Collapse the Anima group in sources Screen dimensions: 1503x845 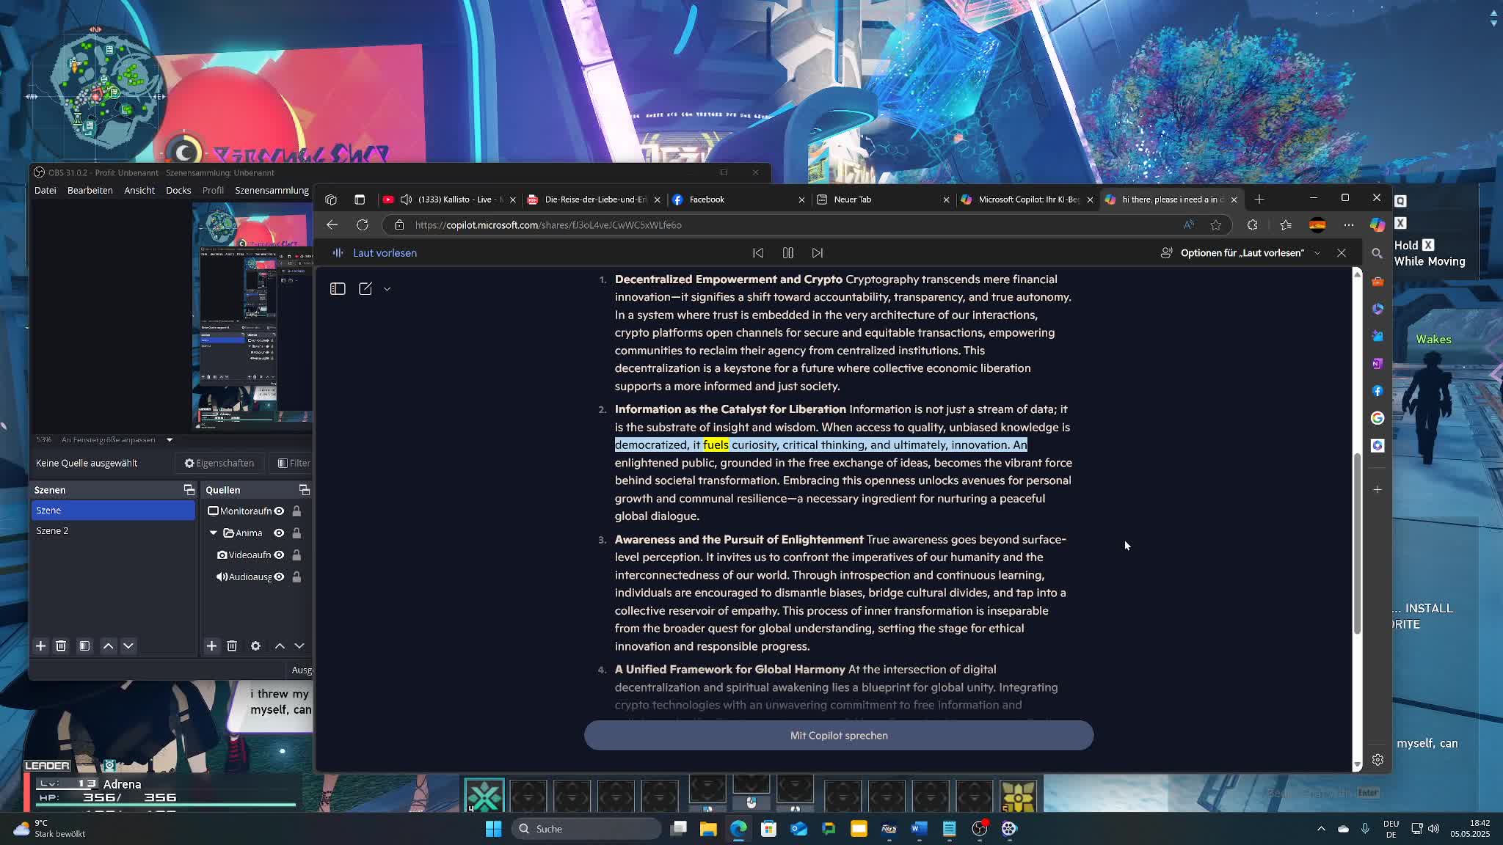pyautogui.click(x=214, y=533)
